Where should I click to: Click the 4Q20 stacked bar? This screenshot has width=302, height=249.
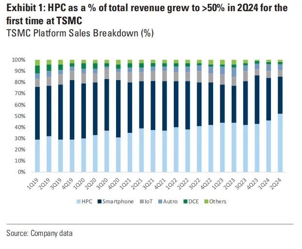click(118, 116)
